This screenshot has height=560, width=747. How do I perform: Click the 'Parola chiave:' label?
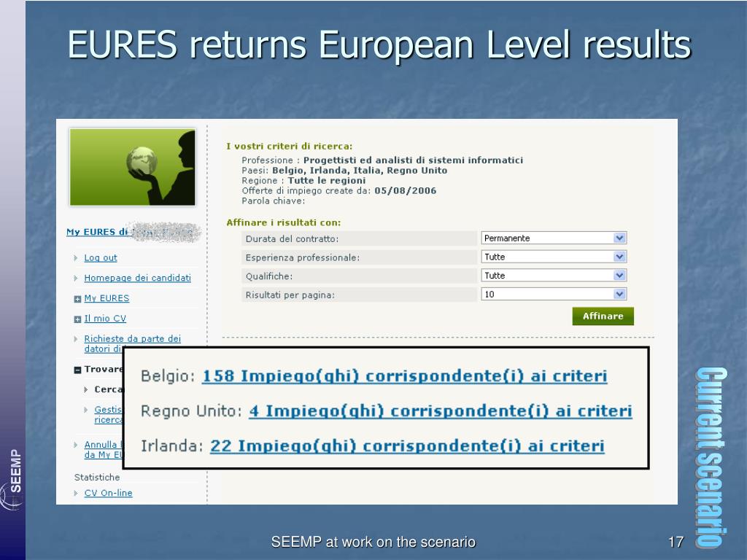273,201
